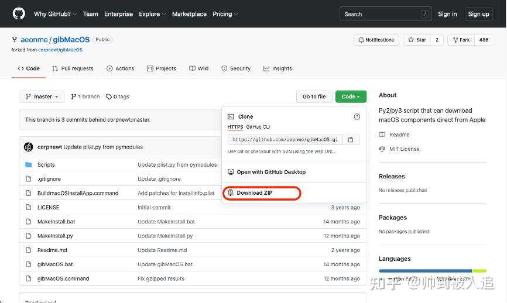The height and width of the screenshot is (303, 507).
Task: Open the MIT License link
Action: (x=404, y=149)
